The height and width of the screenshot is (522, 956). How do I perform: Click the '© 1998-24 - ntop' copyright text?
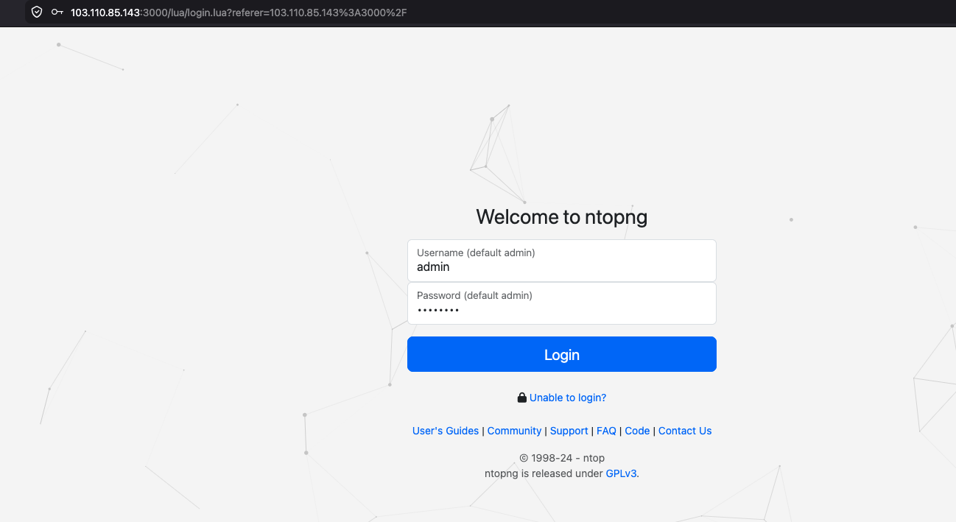pyautogui.click(x=561, y=458)
